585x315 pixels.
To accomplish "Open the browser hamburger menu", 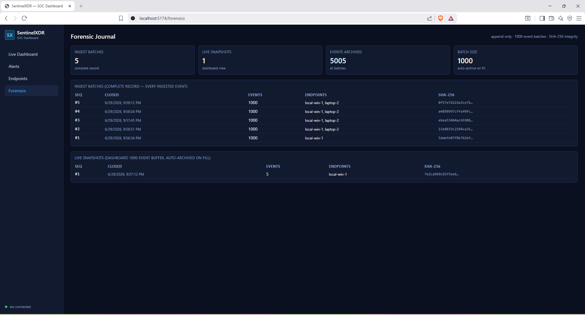I will pyautogui.click(x=579, y=18).
